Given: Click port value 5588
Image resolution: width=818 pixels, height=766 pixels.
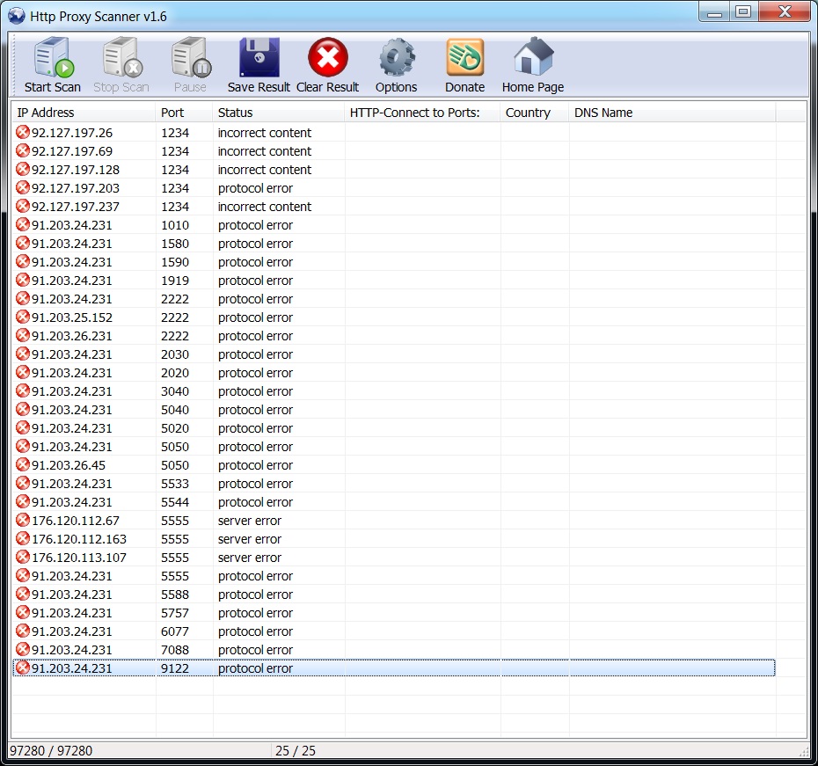Looking at the screenshot, I should pyautogui.click(x=175, y=595).
